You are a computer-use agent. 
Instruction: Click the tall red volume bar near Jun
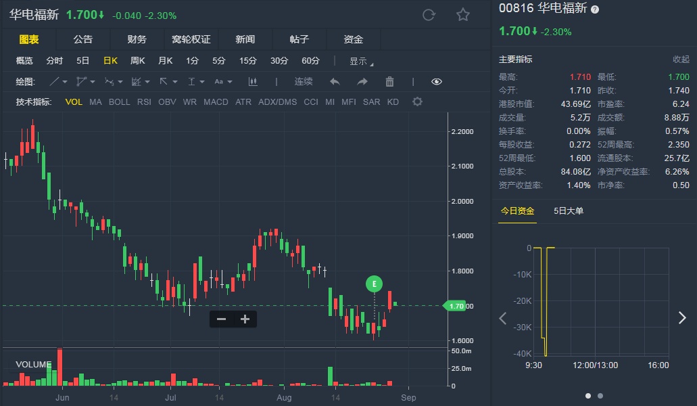coord(59,367)
